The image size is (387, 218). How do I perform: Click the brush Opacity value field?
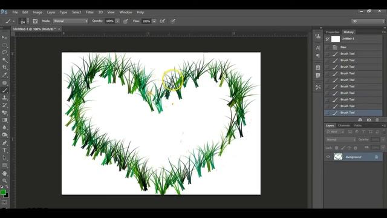(110, 21)
